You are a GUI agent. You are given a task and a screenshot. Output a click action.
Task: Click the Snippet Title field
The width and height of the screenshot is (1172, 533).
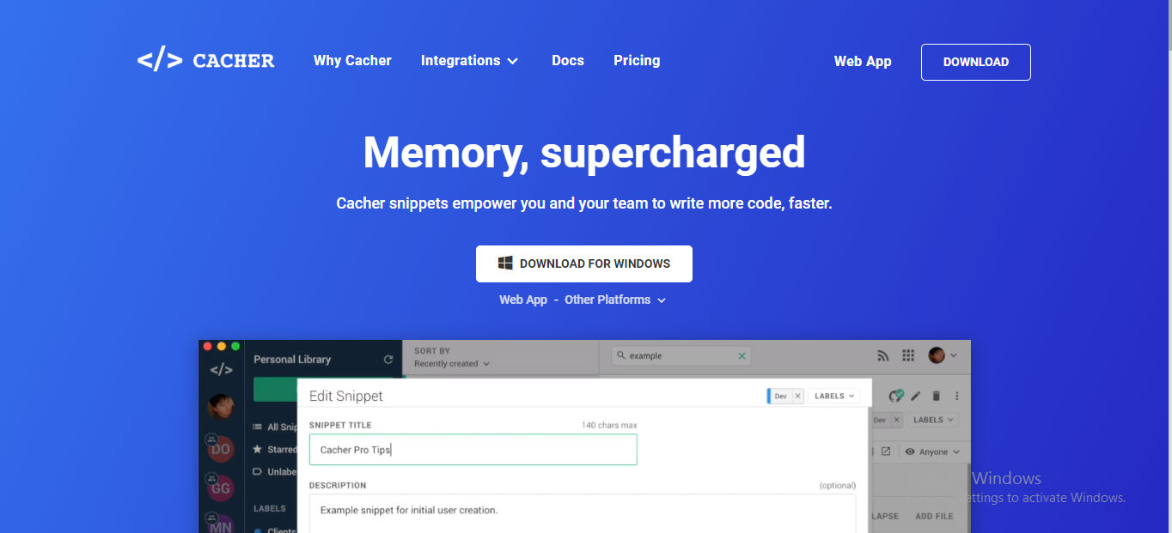click(473, 450)
